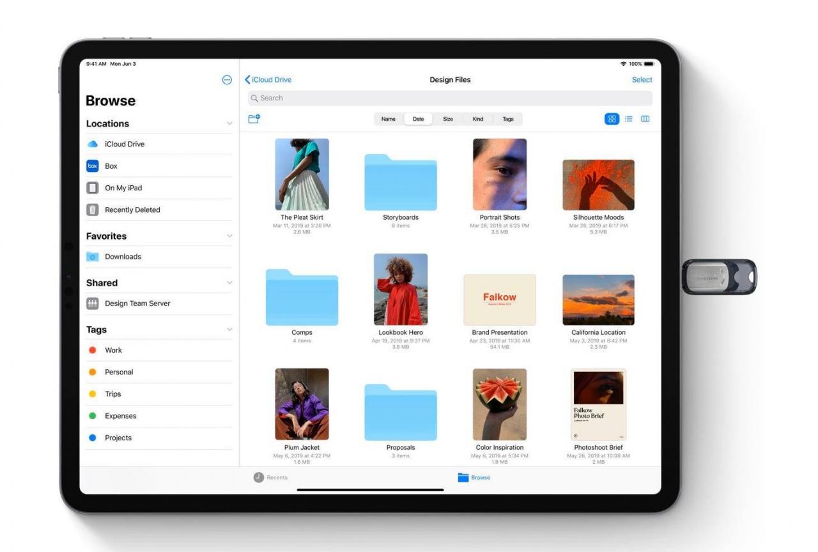Viewport: 818px width, 552px height.
Task: Collapse the Locations section
Action: [229, 123]
